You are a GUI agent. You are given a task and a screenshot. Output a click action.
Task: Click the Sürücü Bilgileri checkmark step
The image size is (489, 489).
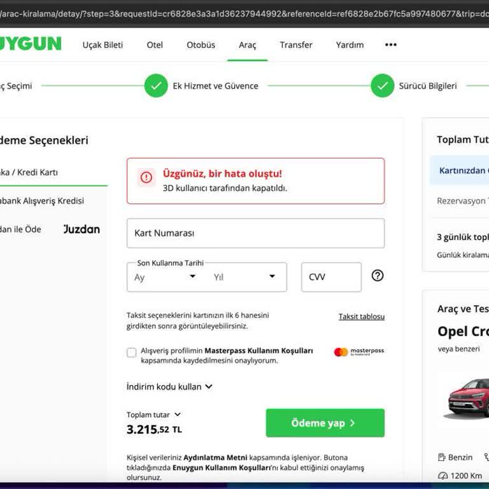(382, 86)
